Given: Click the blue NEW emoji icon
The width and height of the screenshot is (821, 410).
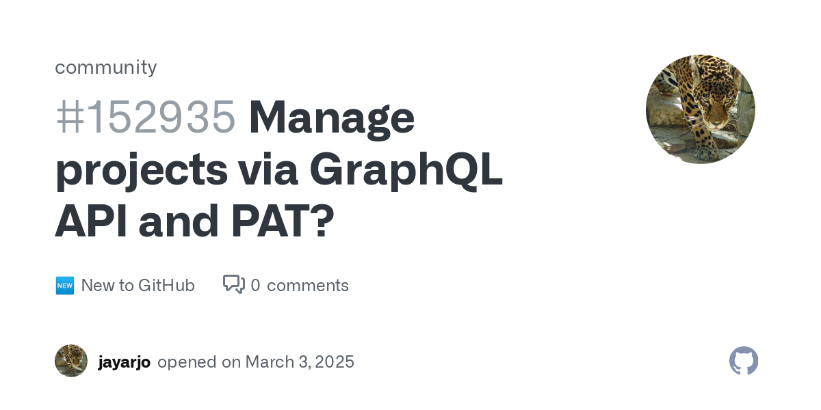Looking at the screenshot, I should point(64,286).
